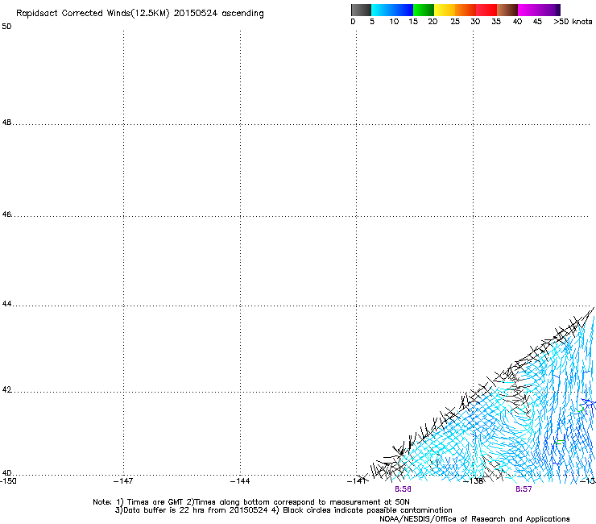Click the longitude label '-147'

pos(123,480)
